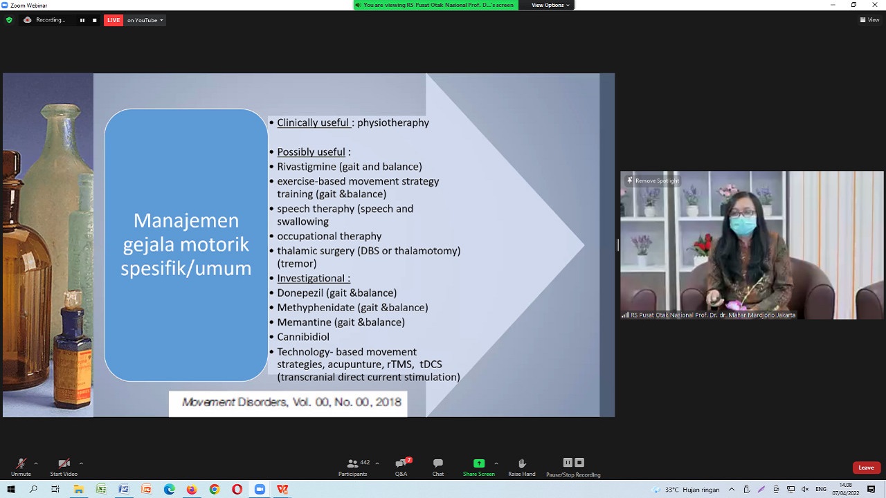Open the 'on YouTube' live dropdown

(145, 20)
